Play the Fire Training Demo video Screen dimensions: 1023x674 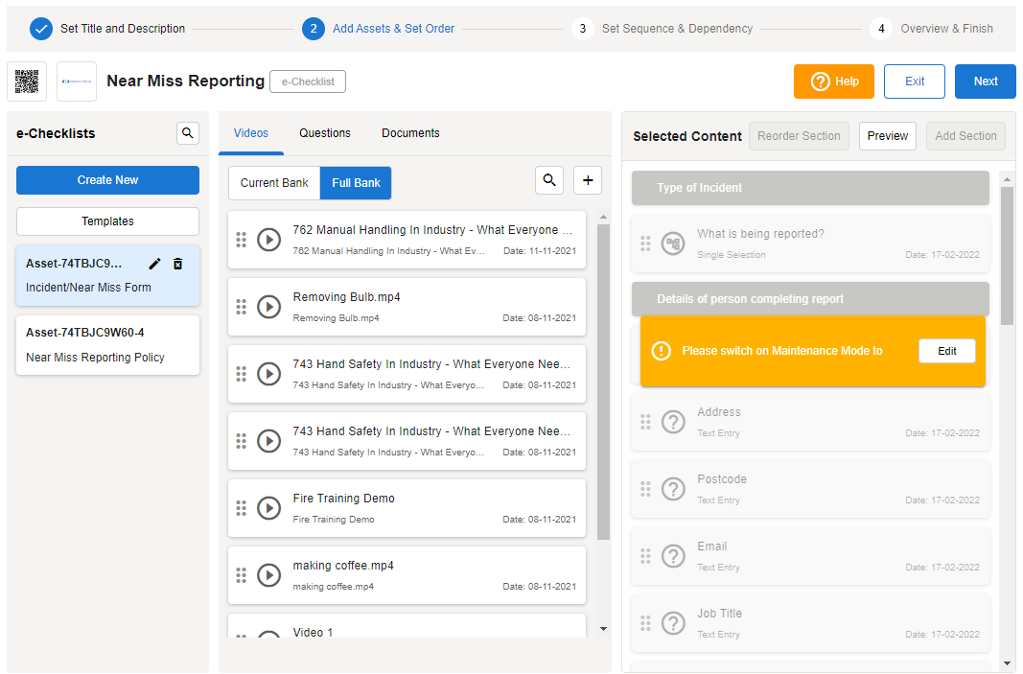[268, 508]
